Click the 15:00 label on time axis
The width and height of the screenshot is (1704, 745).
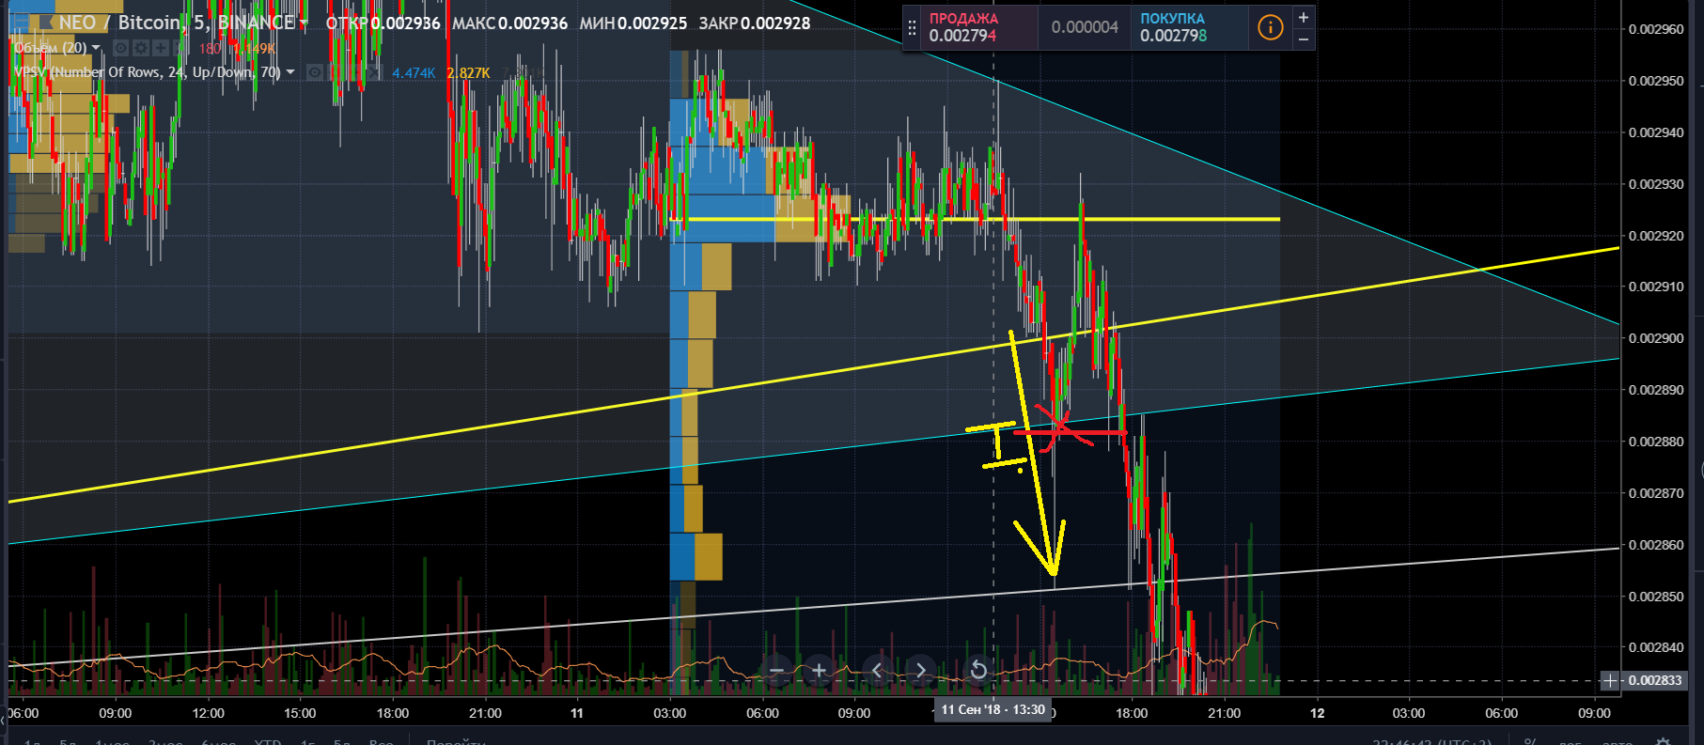tap(300, 713)
